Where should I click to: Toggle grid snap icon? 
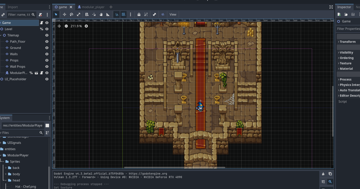pyautogui.click(x=123, y=14)
